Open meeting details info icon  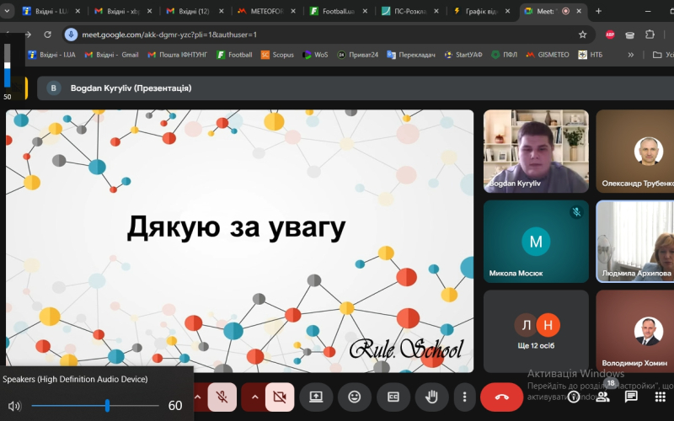coord(574,397)
